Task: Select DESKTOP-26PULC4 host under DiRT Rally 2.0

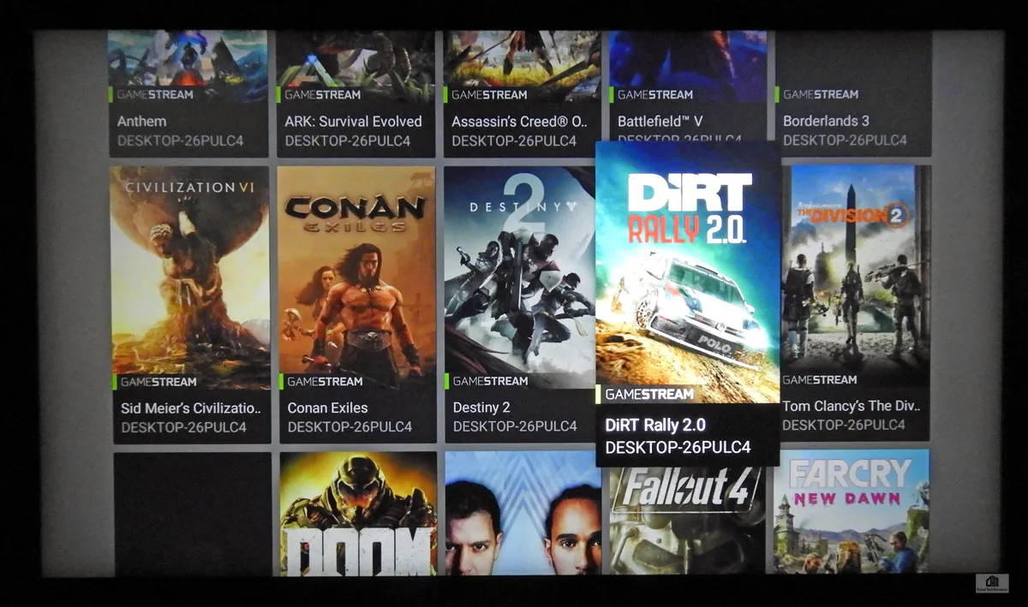Action: tap(678, 448)
